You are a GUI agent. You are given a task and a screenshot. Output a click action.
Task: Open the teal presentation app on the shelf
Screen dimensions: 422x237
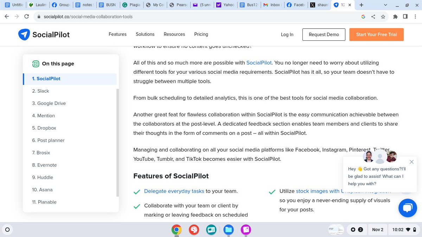(211, 230)
